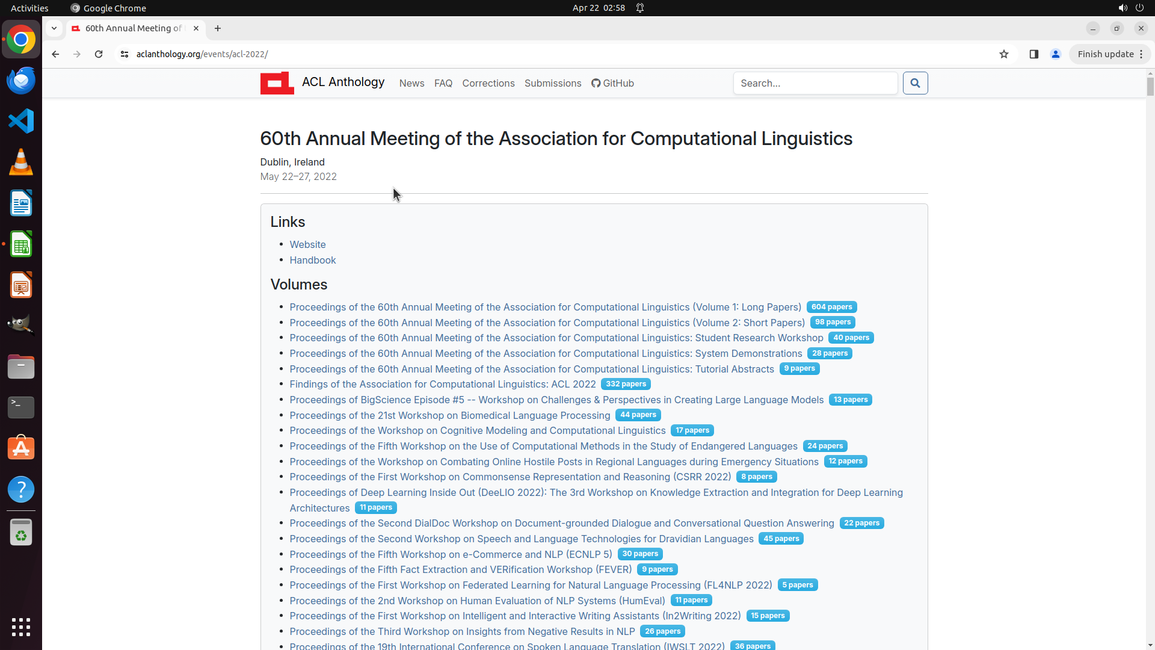Launch Visual Studio Code from dock

21,121
